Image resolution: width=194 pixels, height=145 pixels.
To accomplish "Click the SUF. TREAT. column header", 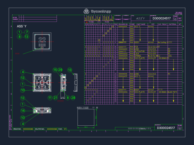I will pos(163,24).
